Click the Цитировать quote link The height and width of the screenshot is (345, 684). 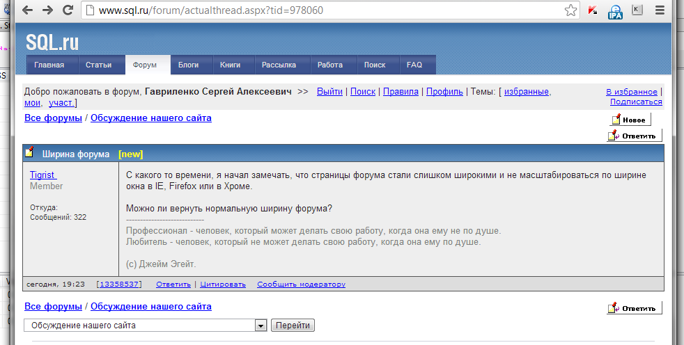223,284
